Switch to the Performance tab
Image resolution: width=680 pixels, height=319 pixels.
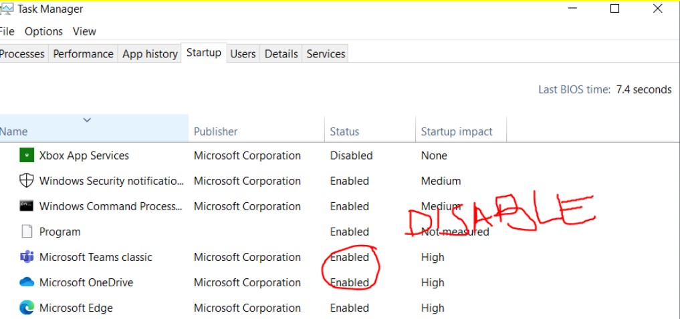[83, 54]
